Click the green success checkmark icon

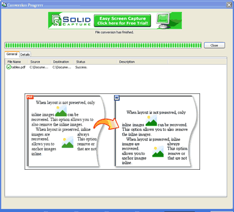click(9, 68)
